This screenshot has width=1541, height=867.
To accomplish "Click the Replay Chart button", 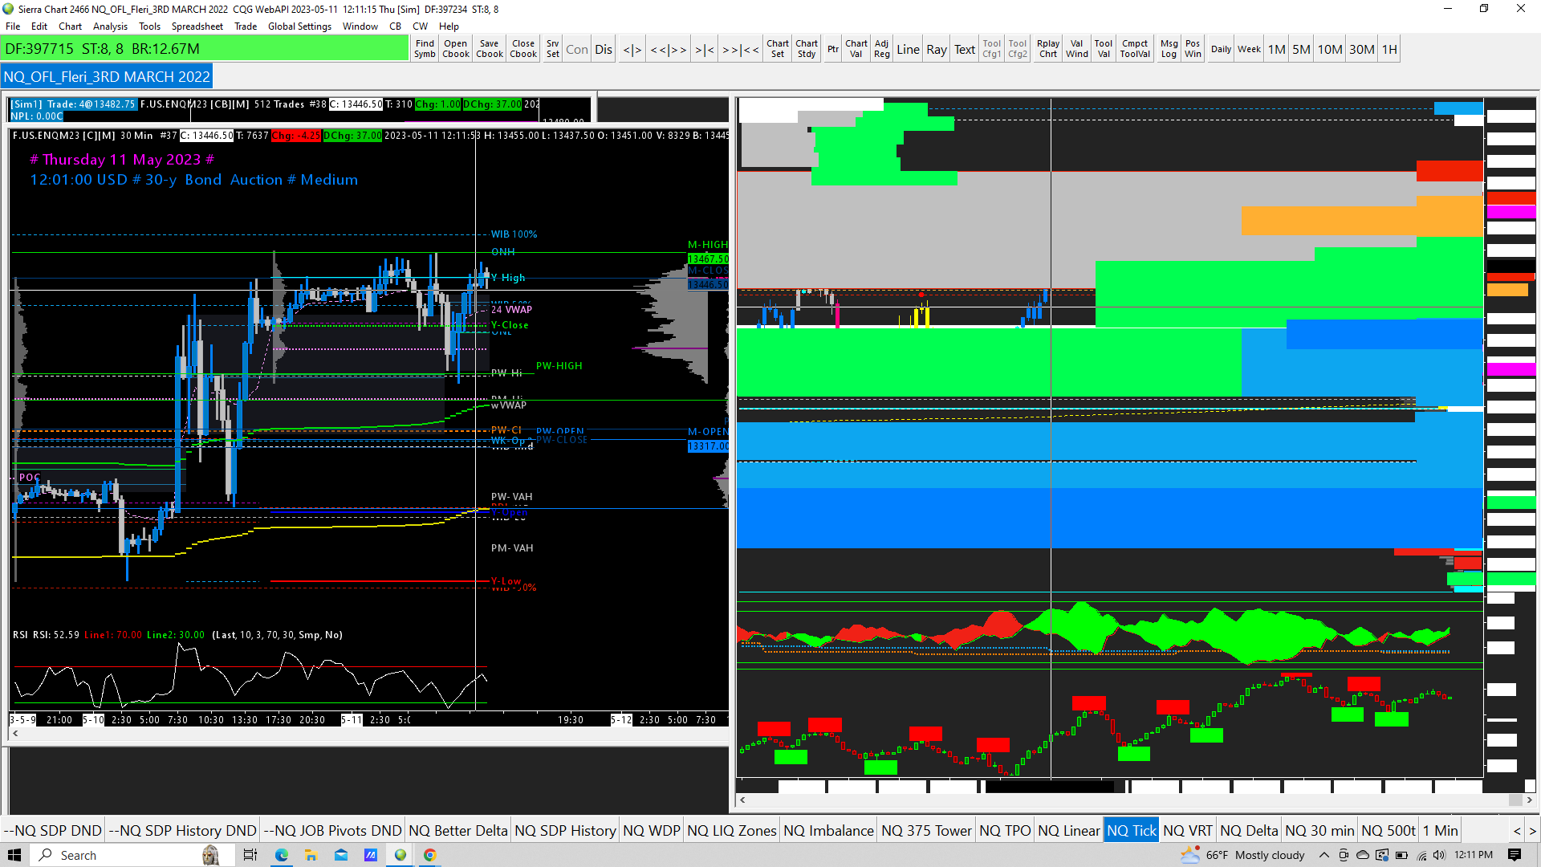I will point(1047,49).
